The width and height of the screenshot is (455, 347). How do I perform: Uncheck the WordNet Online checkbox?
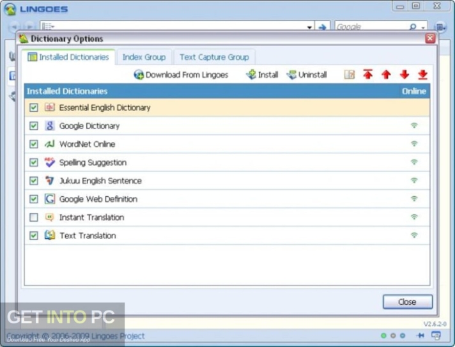(x=34, y=144)
